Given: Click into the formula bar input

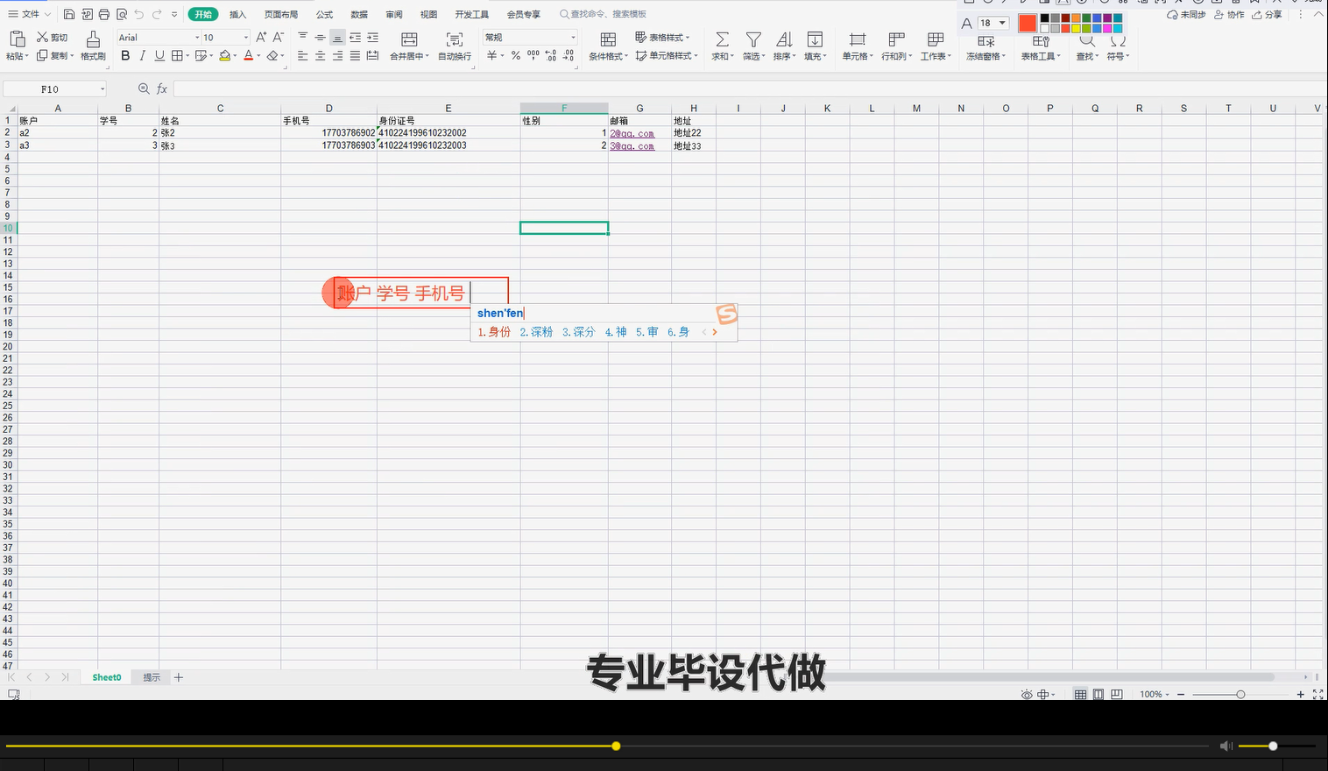Looking at the screenshot, I should 748,88.
